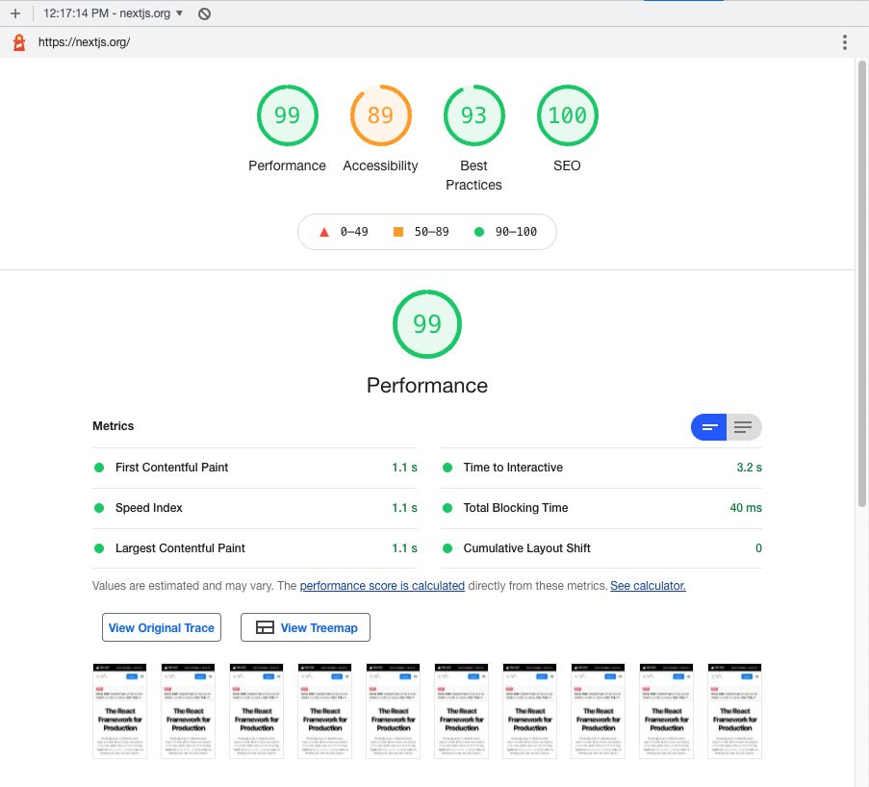Click the green circle 90–100 legend icon
Viewport: 869px width, 787px height.
[x=479, y=232]
